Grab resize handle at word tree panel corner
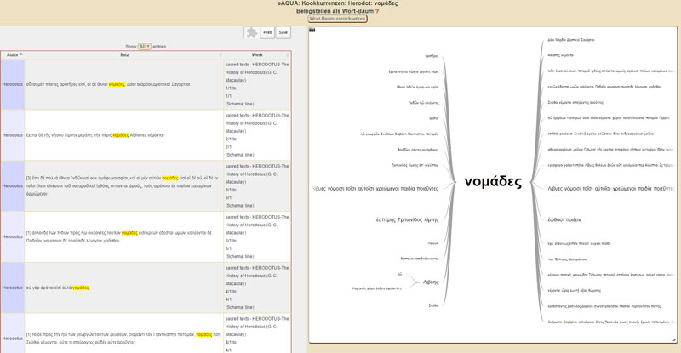Image resolution: width=681 pixels, height=353 pixels. [x=674, y=340]
